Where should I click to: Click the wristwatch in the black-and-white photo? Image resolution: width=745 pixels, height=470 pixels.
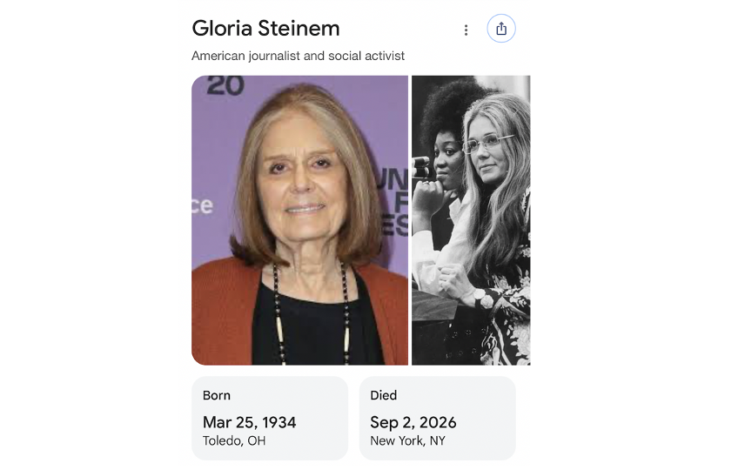pyautogui.click(x=480, y=297)
